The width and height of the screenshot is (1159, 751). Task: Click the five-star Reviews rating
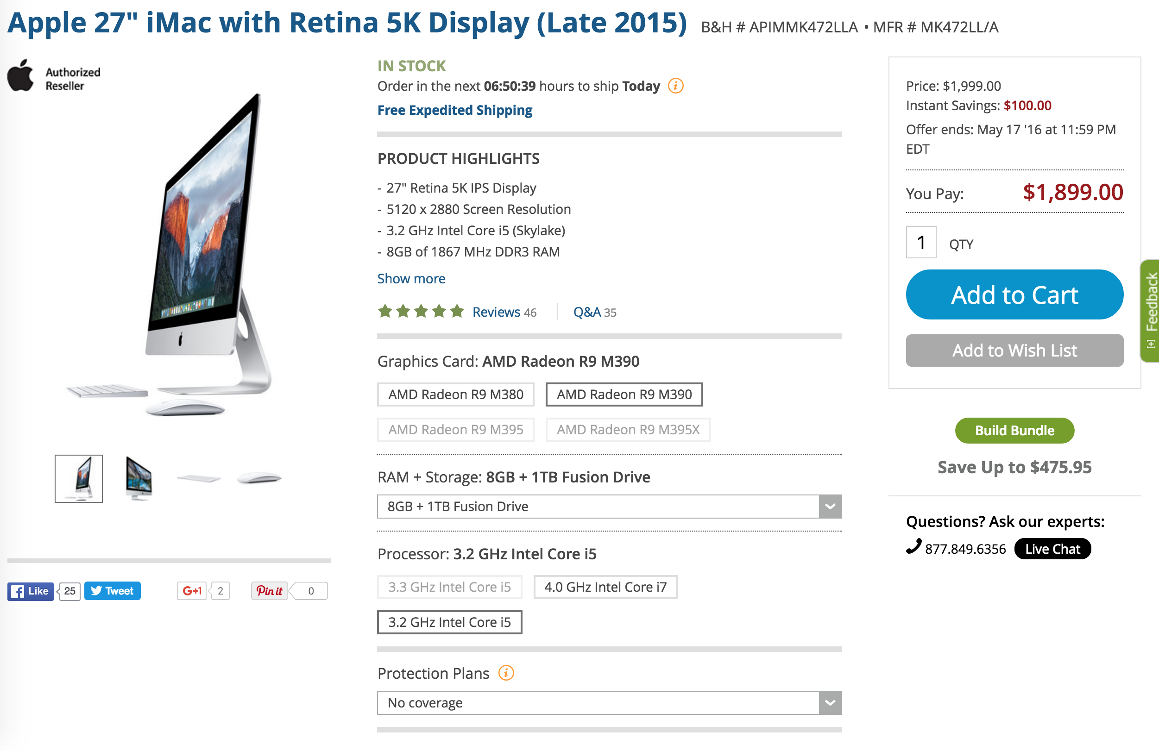tap(421, 312)
